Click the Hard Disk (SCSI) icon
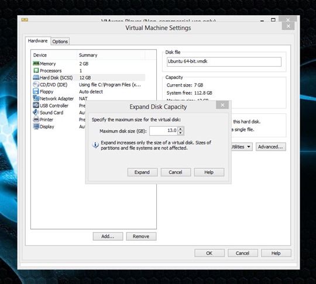The image size is (316, 284). [x=36, y=78]
